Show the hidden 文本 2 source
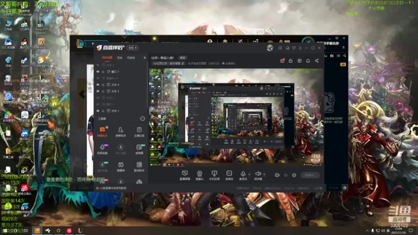418x235 pixels. (x=98, y=98)
